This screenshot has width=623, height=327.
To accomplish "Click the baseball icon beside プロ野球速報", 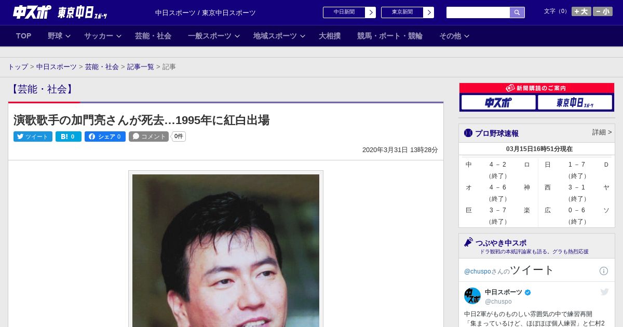I will click(468, 133).
